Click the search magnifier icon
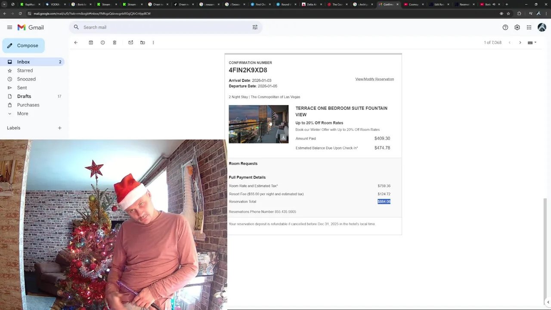551x310 pixels. point(76,27)
